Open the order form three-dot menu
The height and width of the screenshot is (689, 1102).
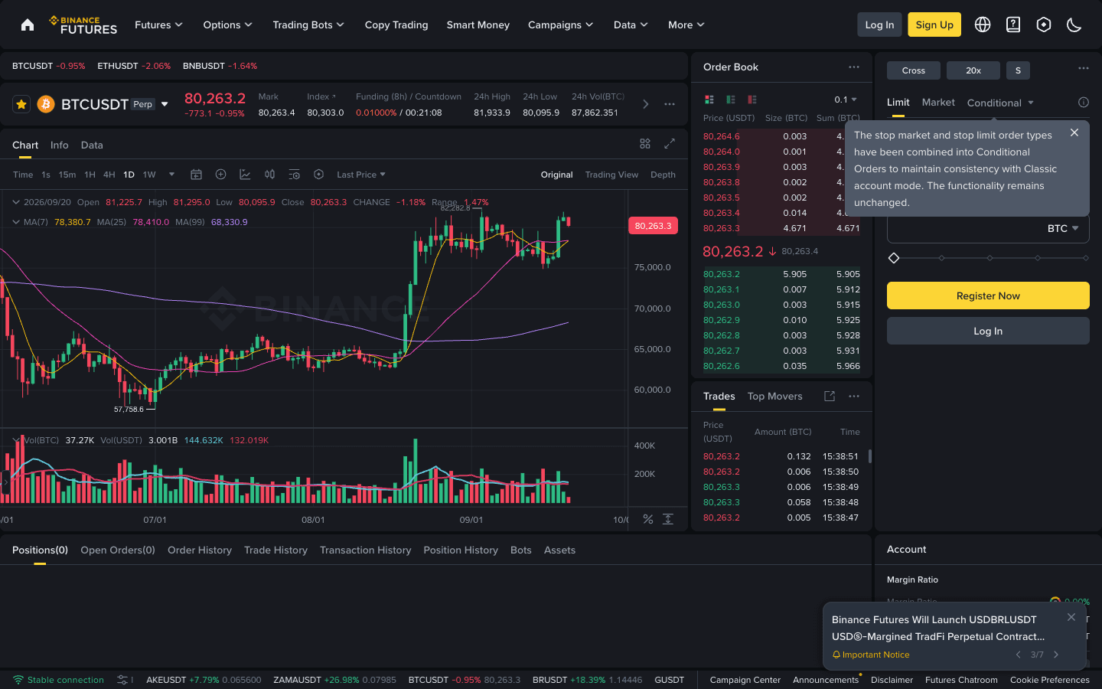click(x=1084, y=68)
